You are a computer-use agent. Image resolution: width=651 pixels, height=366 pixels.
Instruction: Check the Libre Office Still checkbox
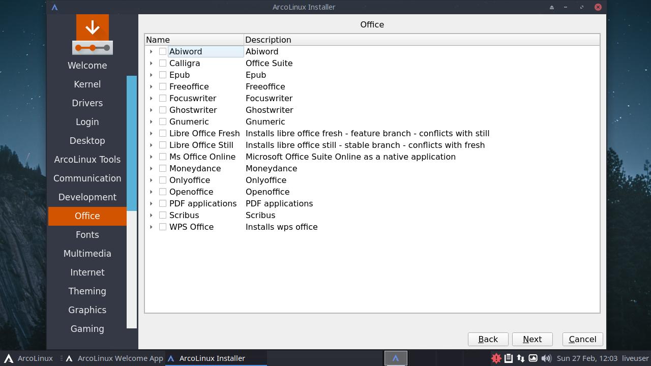point(163,145)
